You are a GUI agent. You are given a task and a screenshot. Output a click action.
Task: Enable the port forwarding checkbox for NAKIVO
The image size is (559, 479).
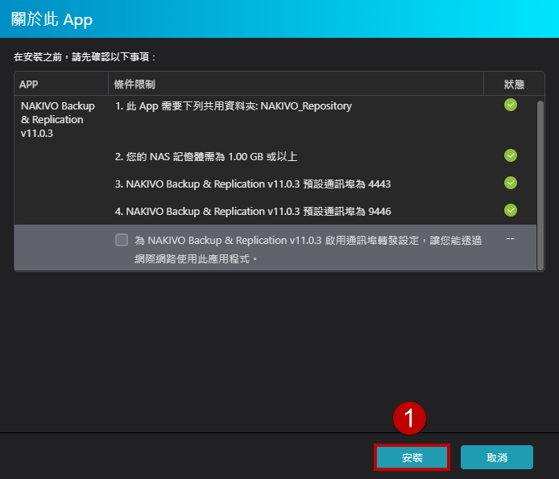(x=122, y=240)
